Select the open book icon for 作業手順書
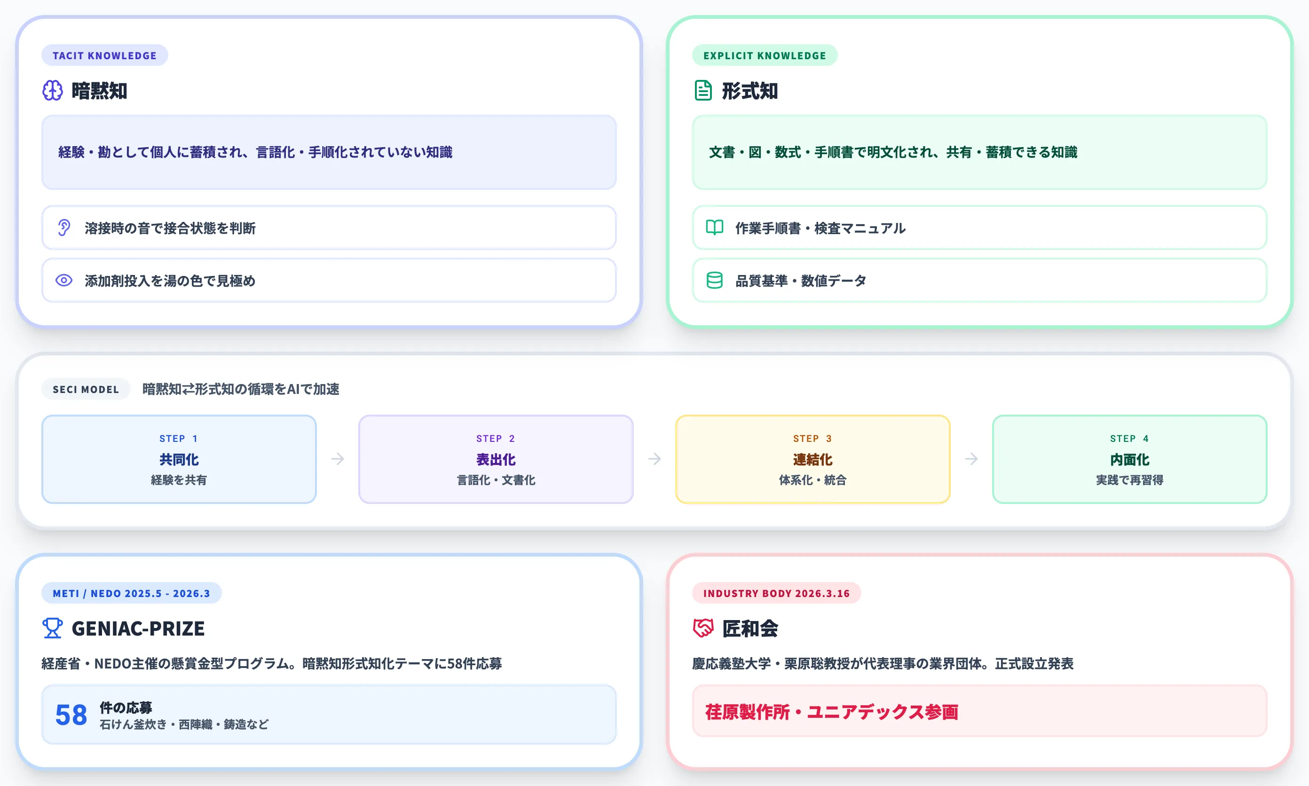Image resolution: width=1309 pixels, height=786 pixels. tap(714, 228)
